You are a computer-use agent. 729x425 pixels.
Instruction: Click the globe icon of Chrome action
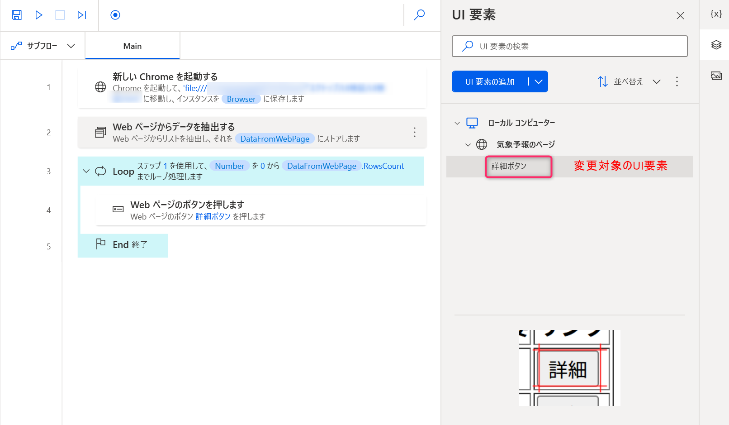[x=100, y=87]
